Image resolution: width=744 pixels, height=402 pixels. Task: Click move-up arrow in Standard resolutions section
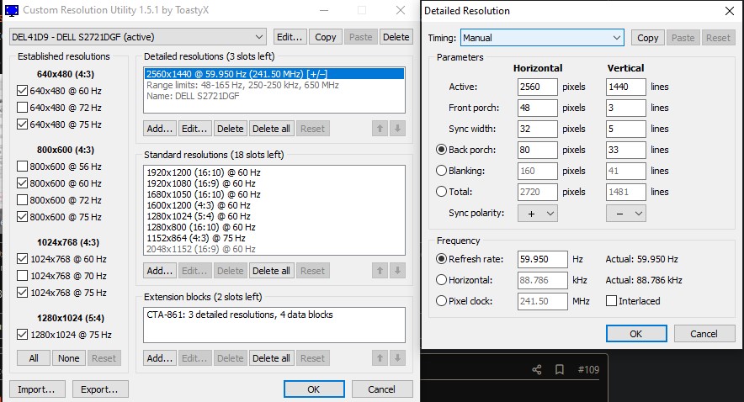[x=380, y=271]
